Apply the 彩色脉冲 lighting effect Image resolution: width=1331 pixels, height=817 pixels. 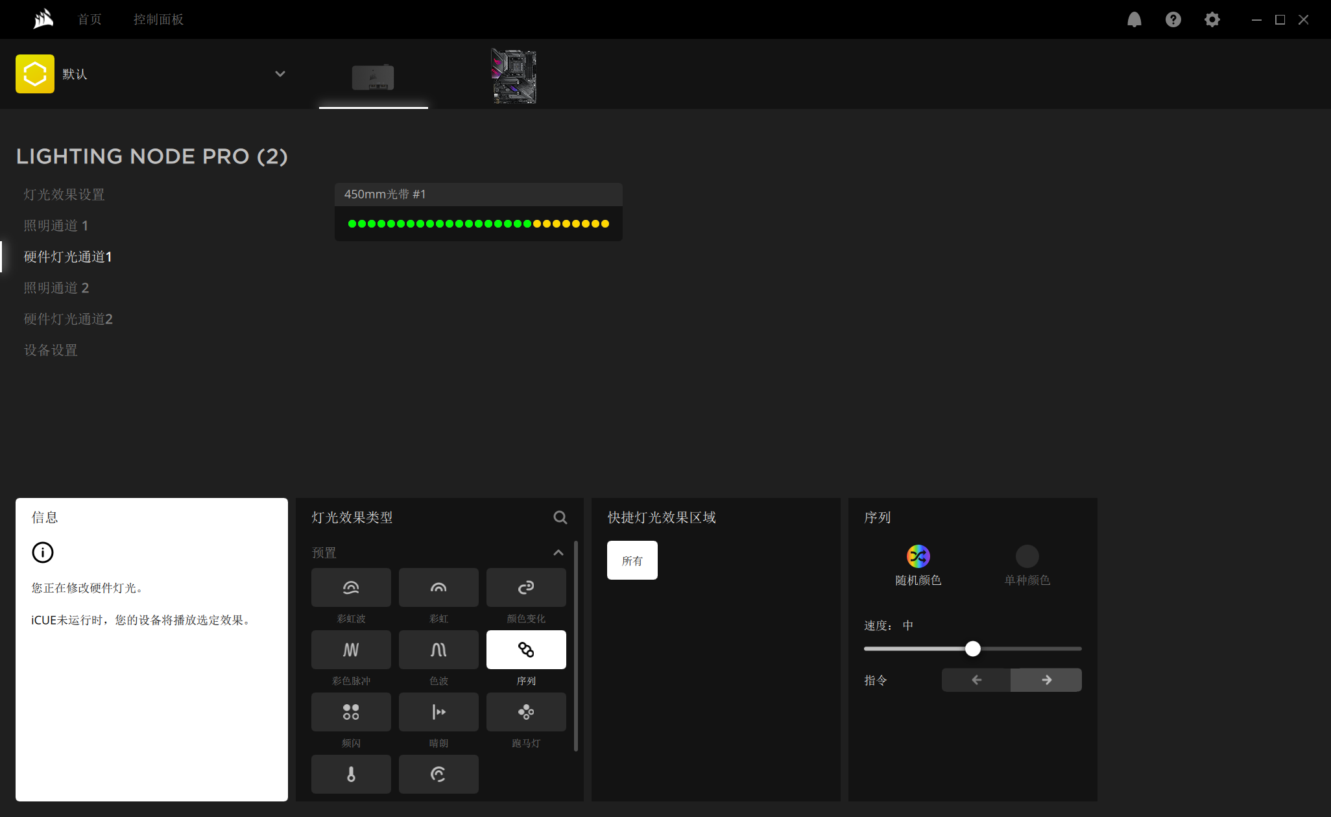click(x=351, y=649)
